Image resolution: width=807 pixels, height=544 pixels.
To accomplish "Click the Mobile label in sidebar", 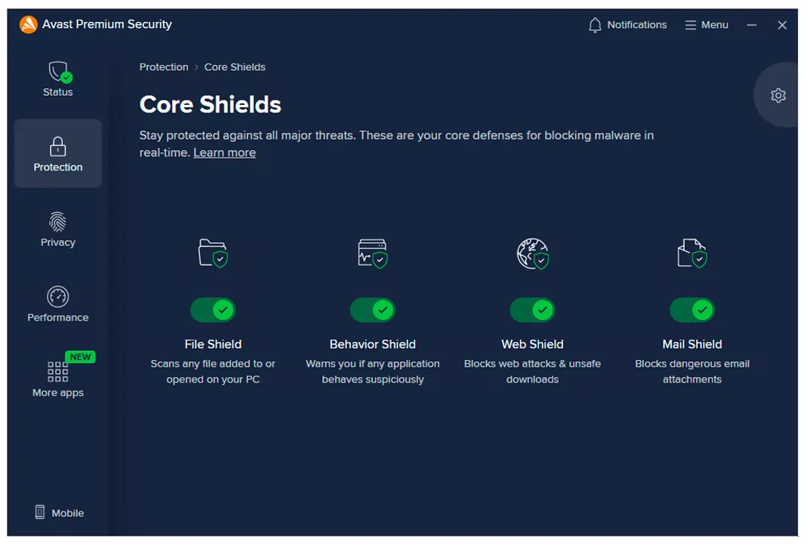I will click(x=67, y=513).
